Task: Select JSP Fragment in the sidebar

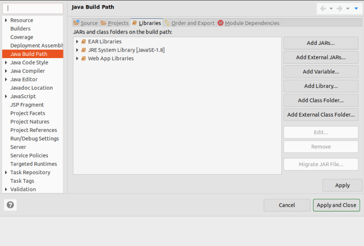Action: [x=27, y=105]
